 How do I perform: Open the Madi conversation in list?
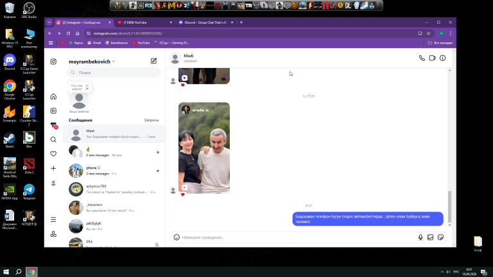[114, 134]
